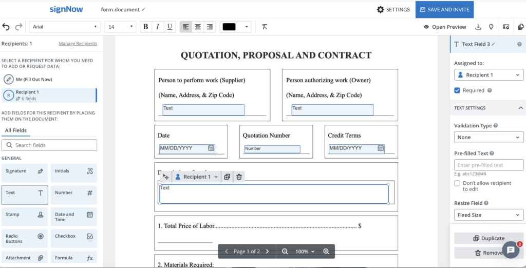Click the Duplicate button in side panel

coord(489,238)
